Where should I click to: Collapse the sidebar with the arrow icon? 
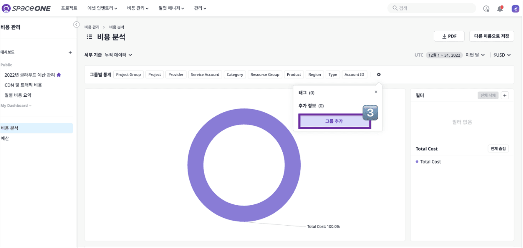(x=76, y=25)
